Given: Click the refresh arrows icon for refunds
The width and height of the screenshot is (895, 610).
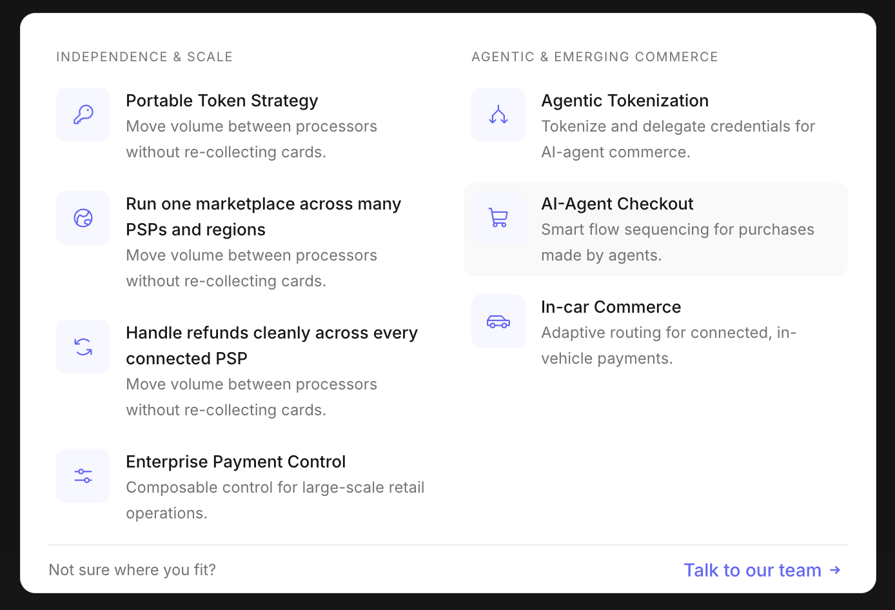Looking at the screenshot, I should (83, 347).
